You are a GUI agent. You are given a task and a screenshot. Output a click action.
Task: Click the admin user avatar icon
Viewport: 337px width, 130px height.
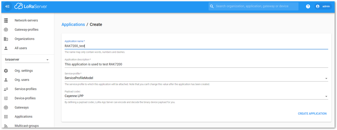318,6
